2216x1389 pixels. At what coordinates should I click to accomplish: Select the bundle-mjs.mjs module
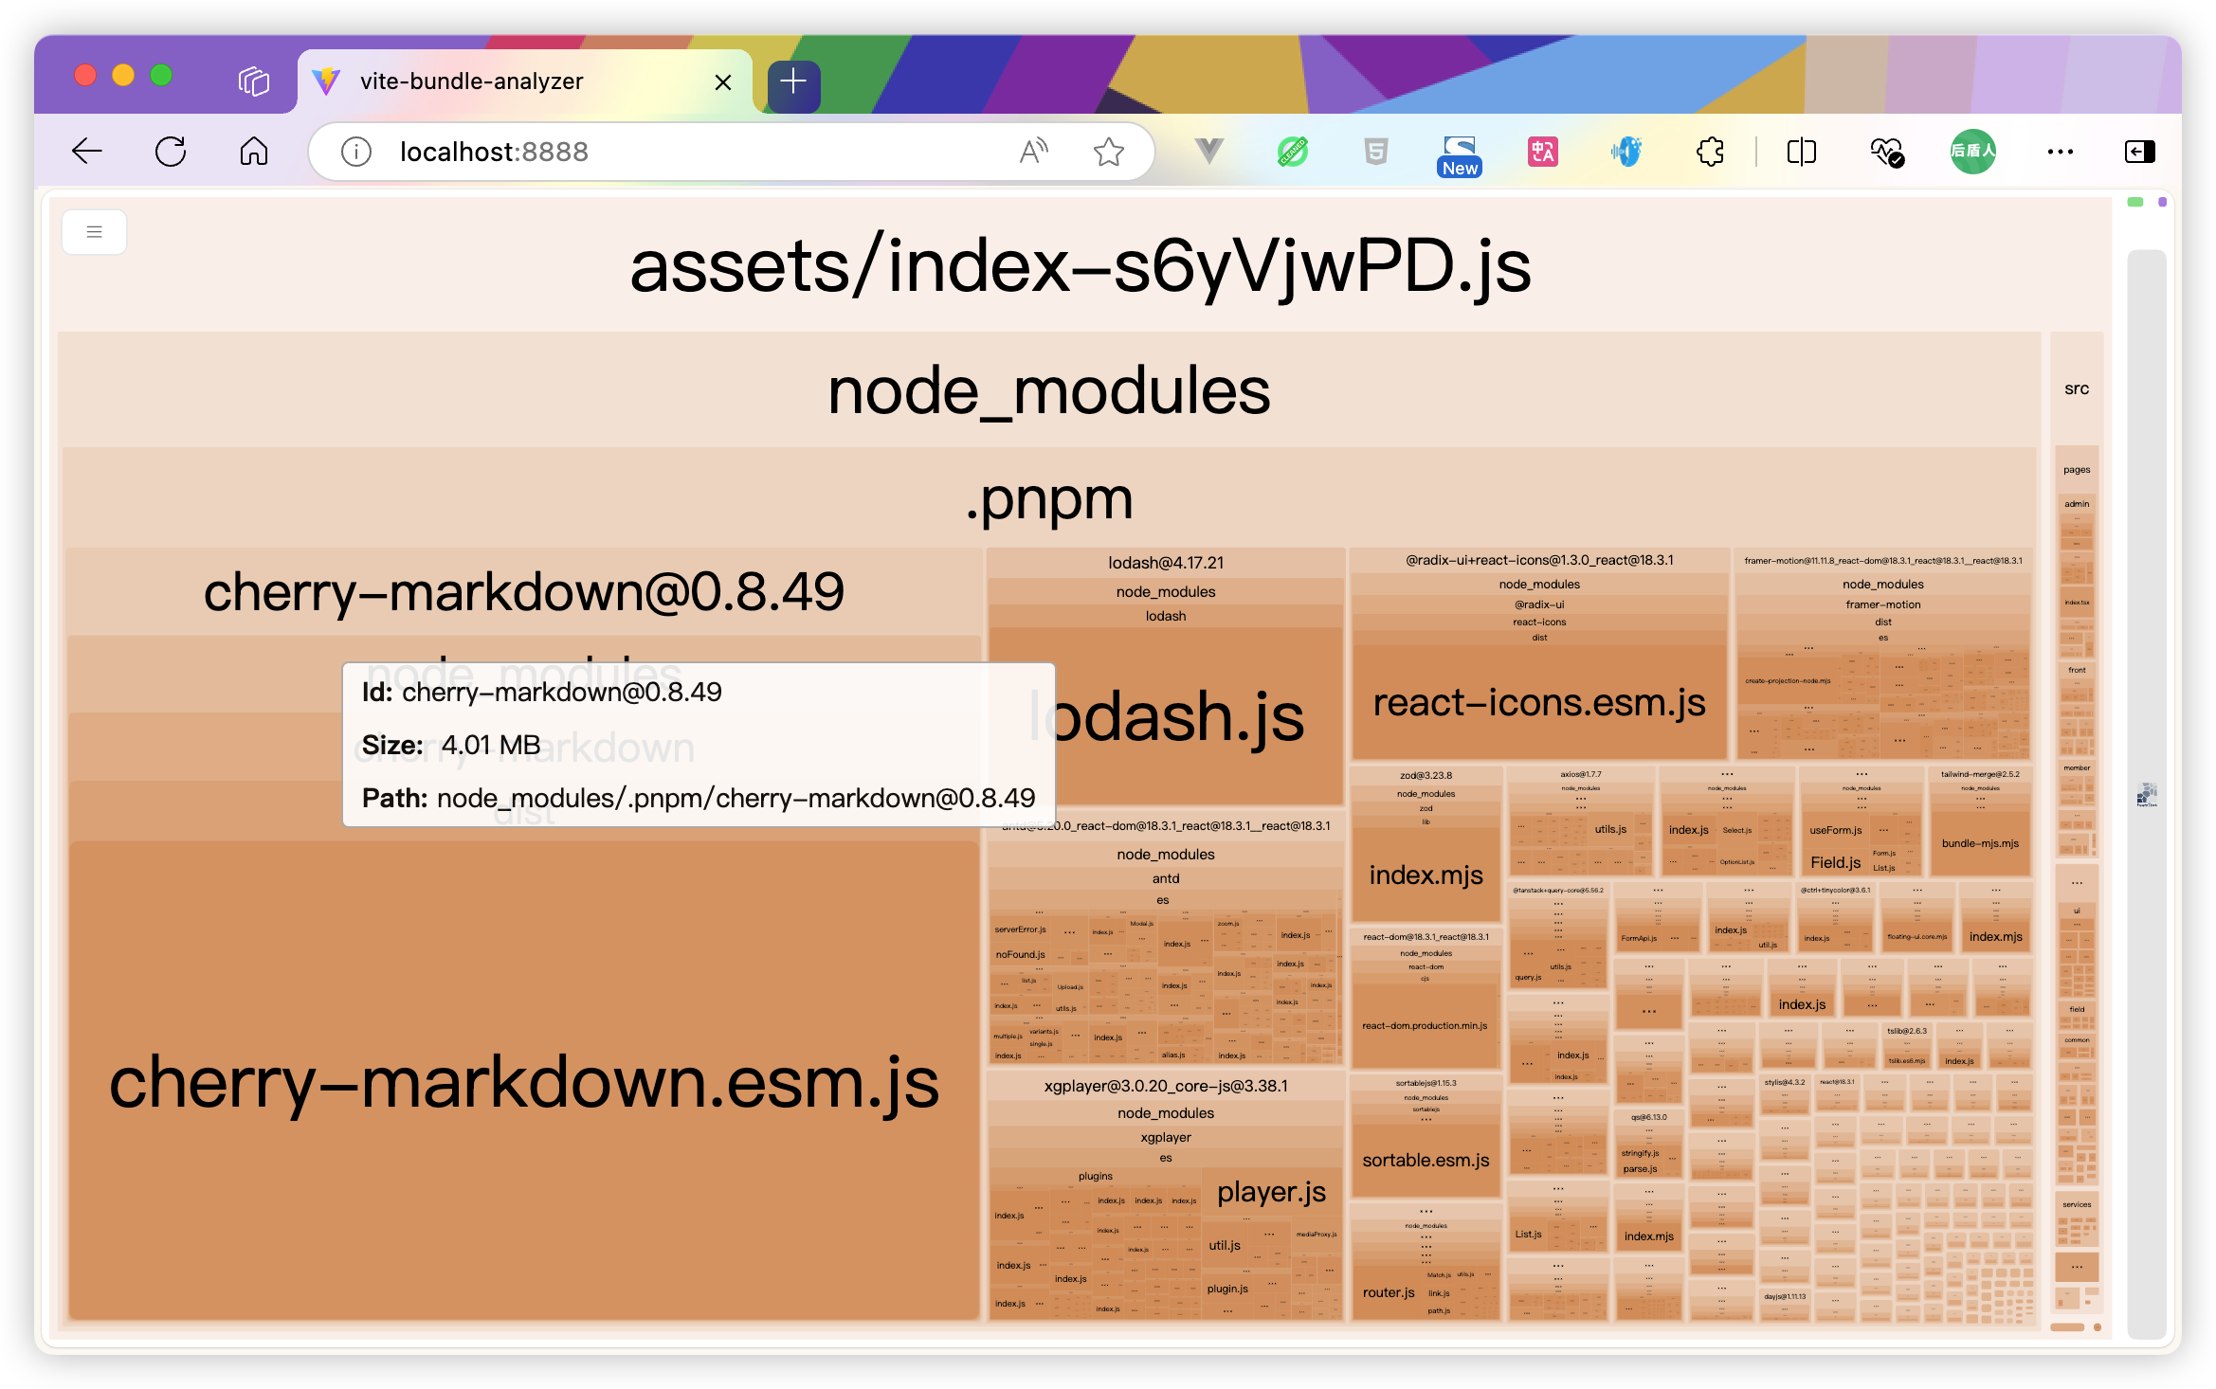pyautogui.click(x=1980, y=843)
